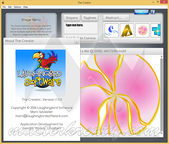The height and width of the screenshot is (144, 169).
Task: Open the Help menu
Action: [x=25, y=7]
